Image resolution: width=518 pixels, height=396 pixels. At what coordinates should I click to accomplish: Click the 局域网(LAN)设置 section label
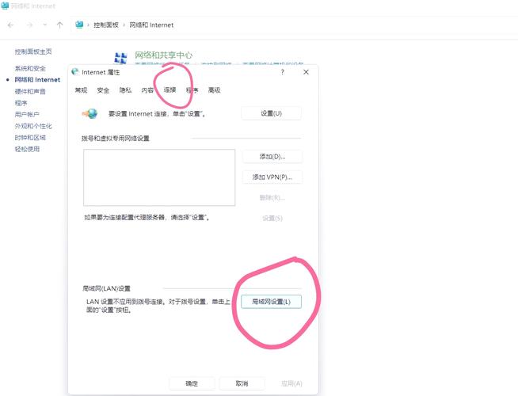pyautogui.click(x=106, y=288)
